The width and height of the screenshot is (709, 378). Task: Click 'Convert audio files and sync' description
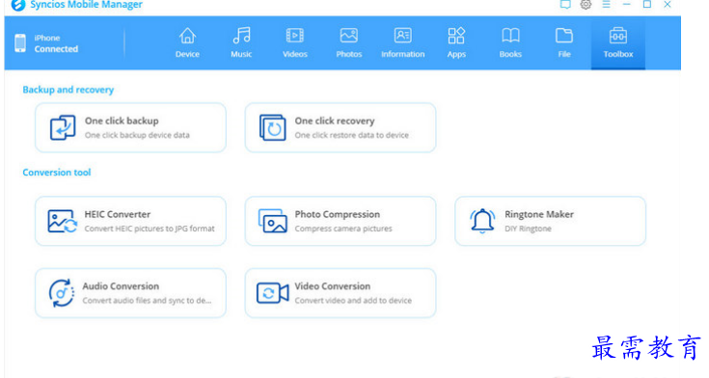click(x=147, y=301)
